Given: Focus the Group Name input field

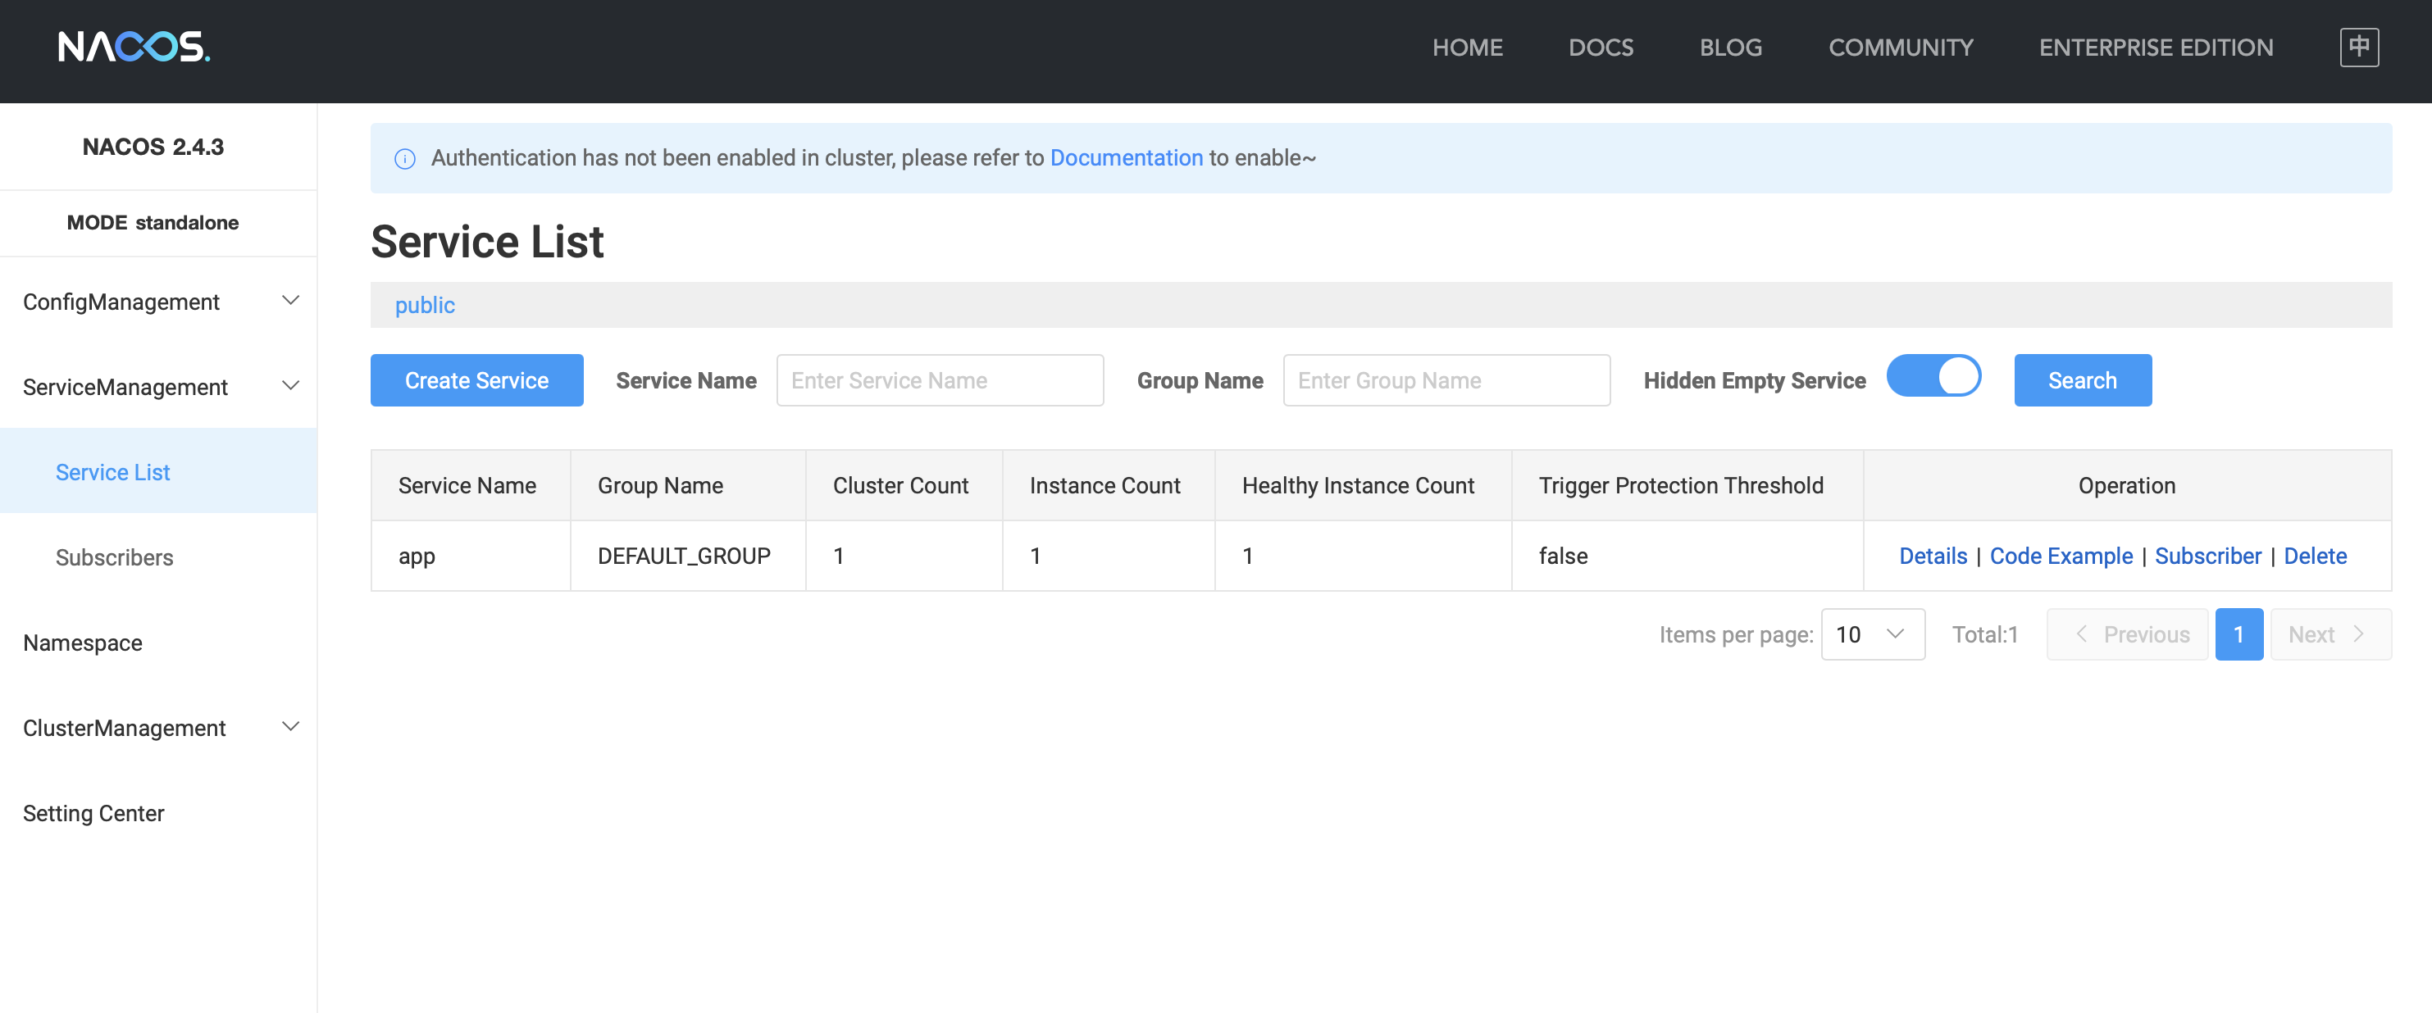Looking at the screenshot, I should point(1446,380).
